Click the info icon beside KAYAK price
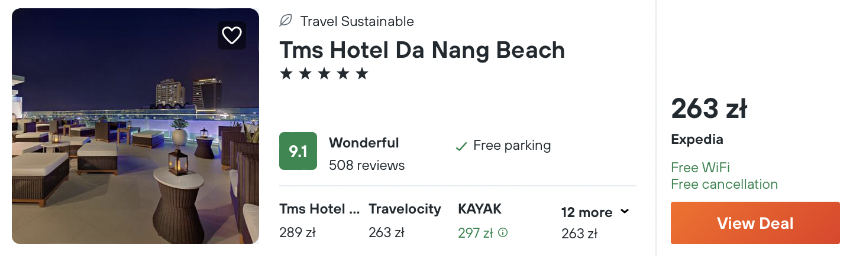Screen dimensions: 853x256 503,233
